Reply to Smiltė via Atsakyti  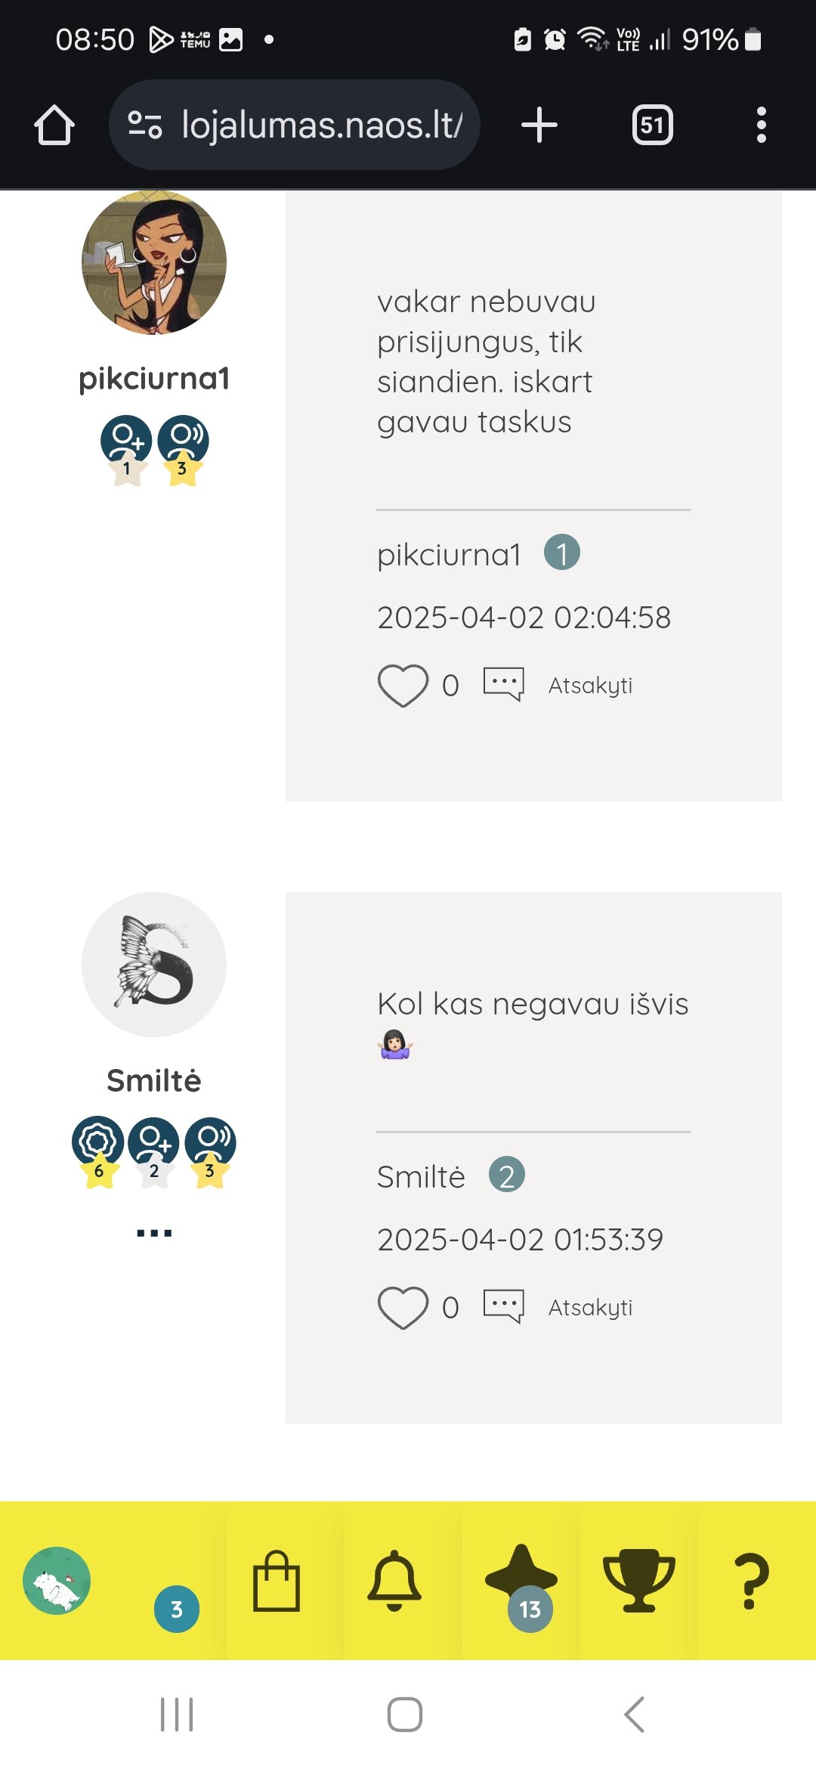click(x=590, y=1308)
